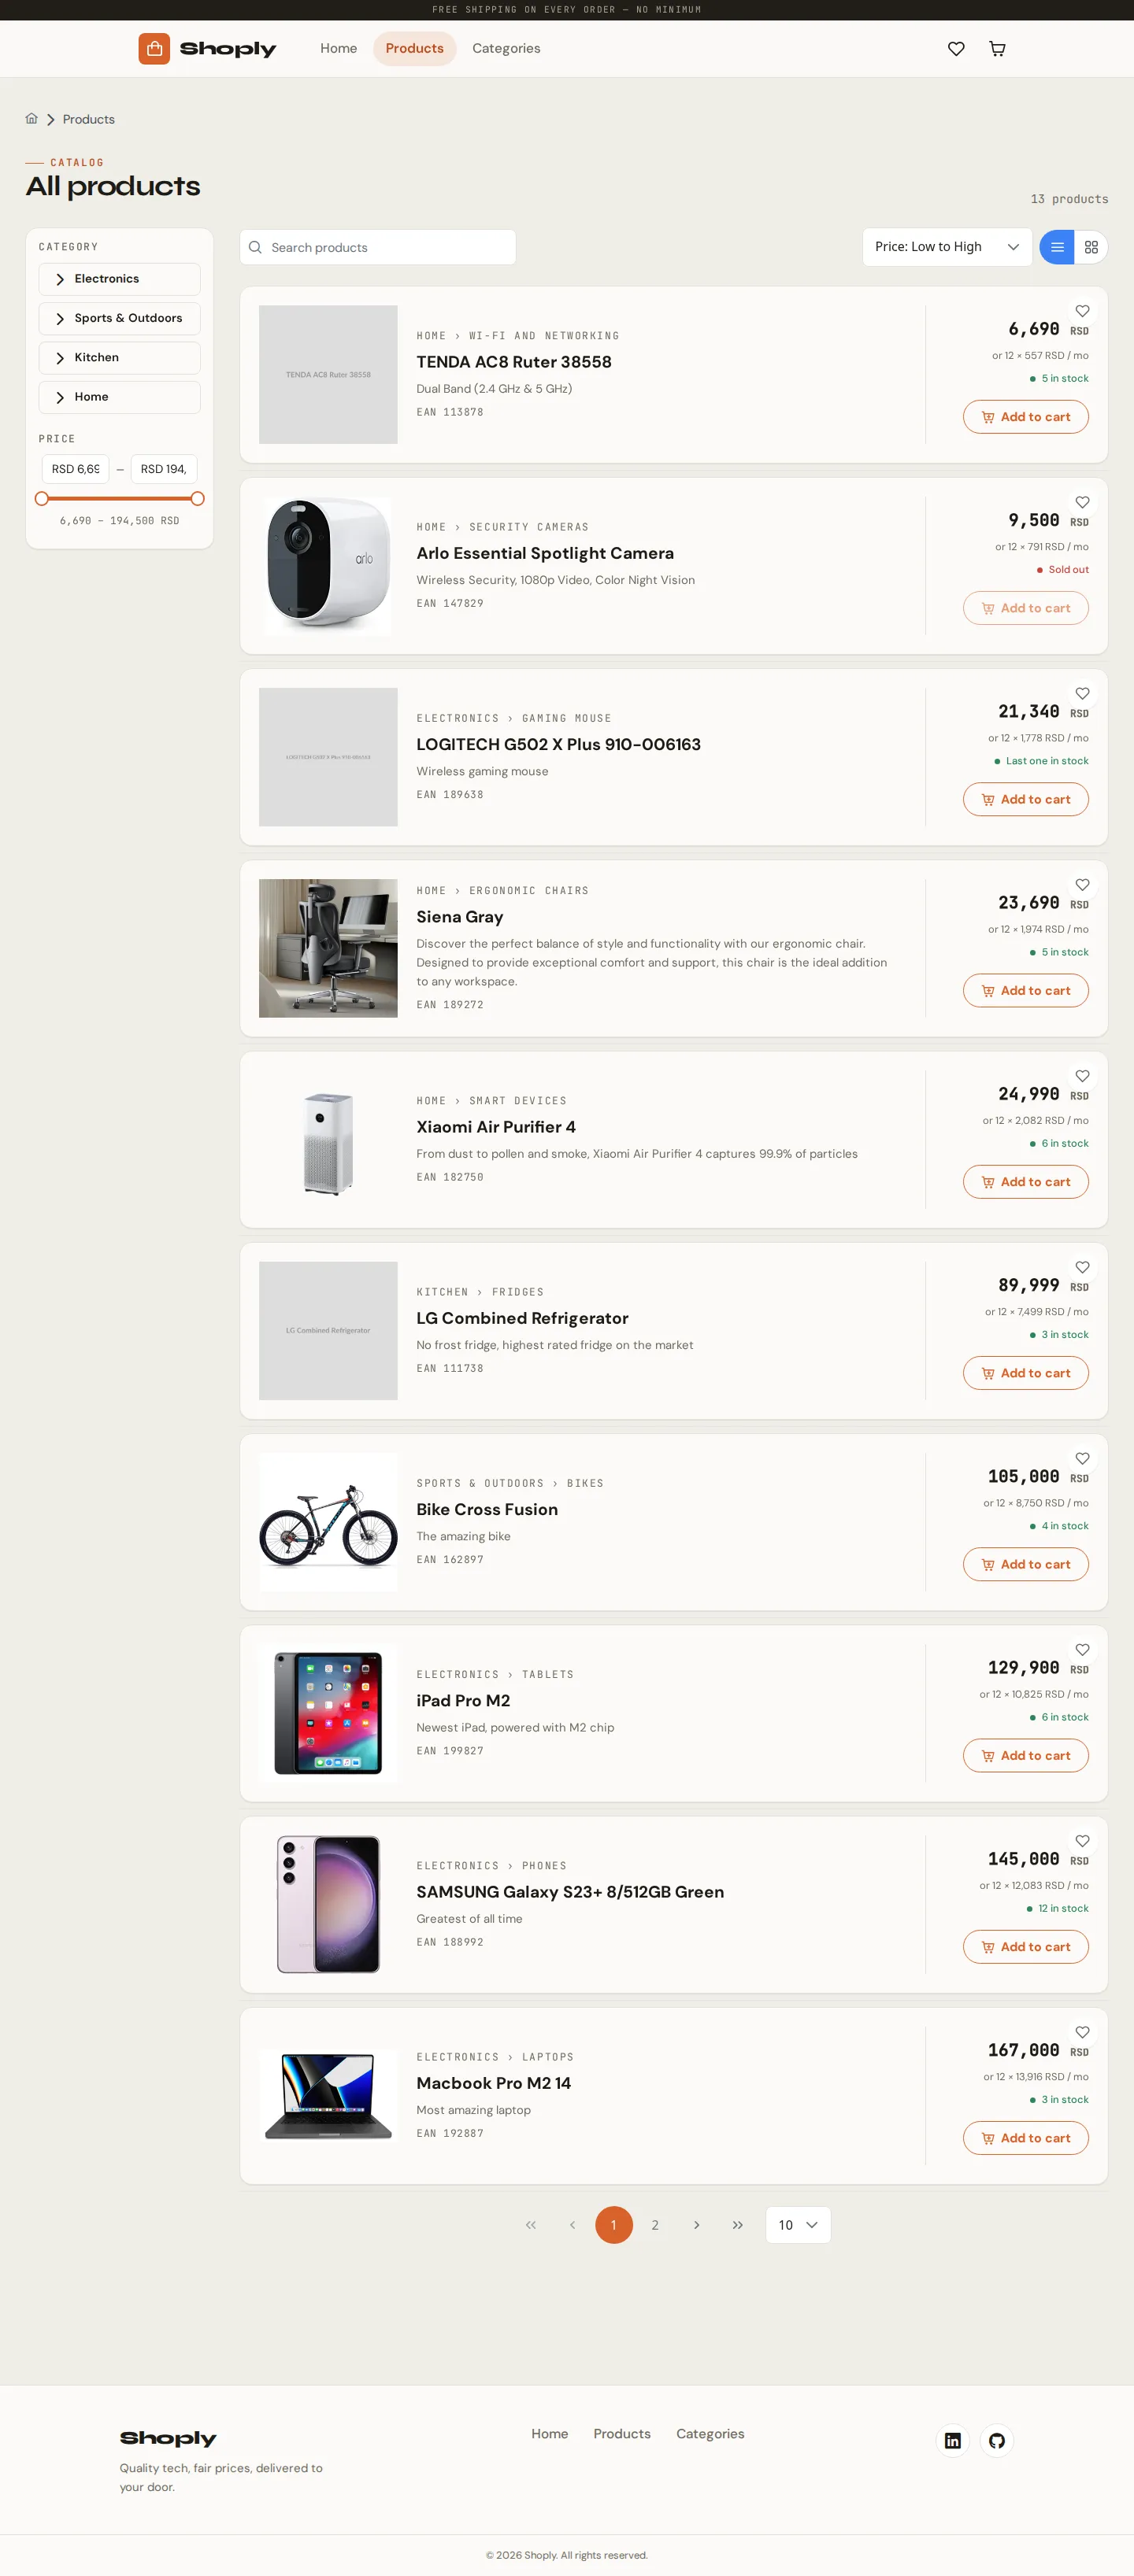Open the Bike Cross Fusion product title
The image size is (1134, 2576).
(487, 1509)
